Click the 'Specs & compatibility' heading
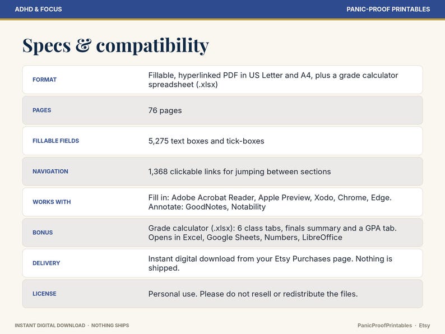 coord(115,45)
